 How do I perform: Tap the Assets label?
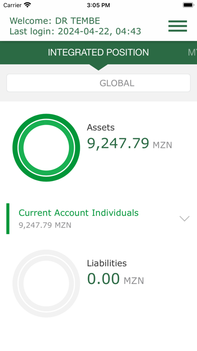(101, 128)
